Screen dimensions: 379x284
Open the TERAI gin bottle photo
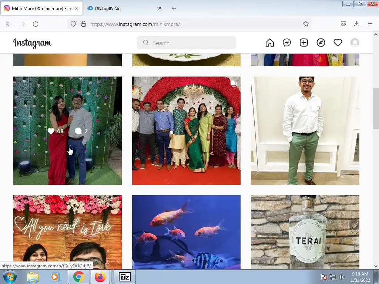(305, 232)
